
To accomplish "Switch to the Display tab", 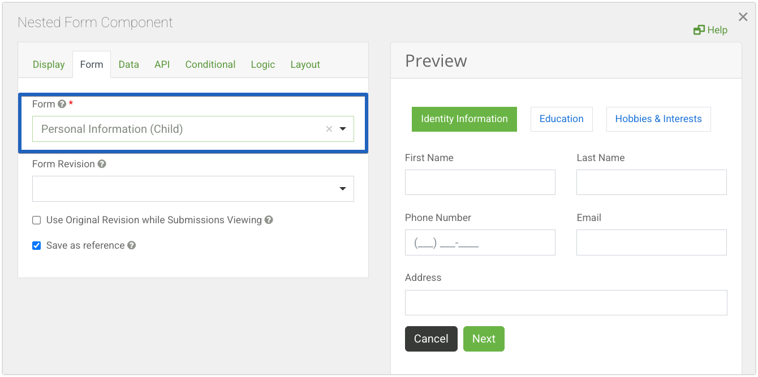I will point(49,64).
